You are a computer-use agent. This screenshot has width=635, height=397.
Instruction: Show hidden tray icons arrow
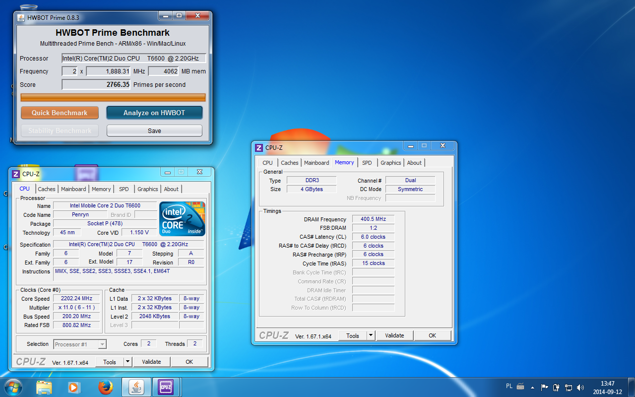533,387
